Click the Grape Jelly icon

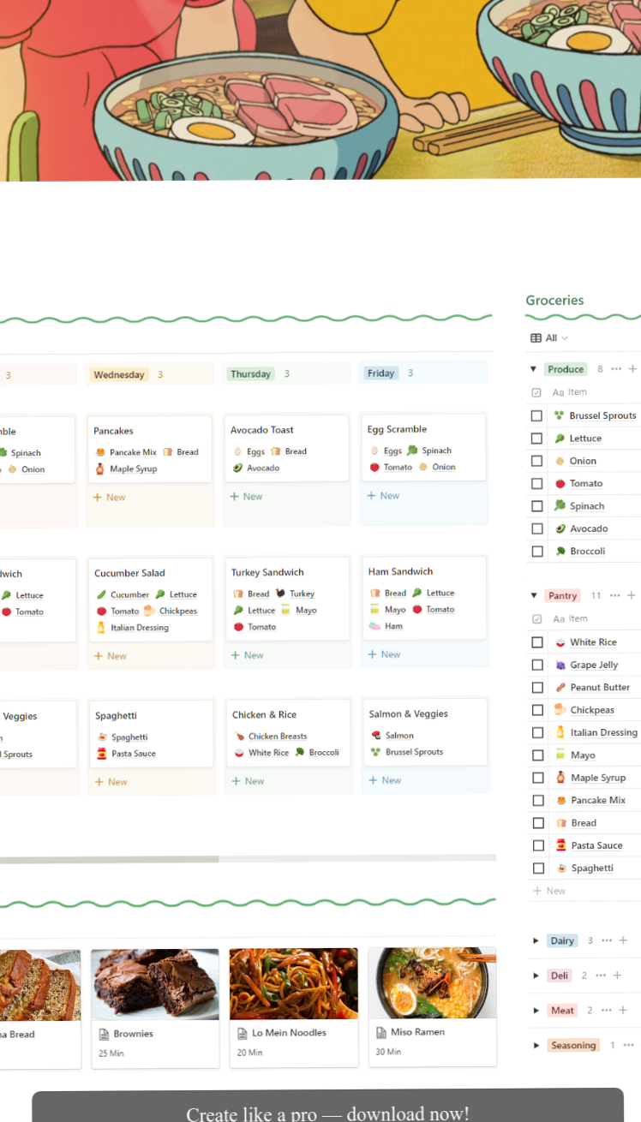click(560, 665)
